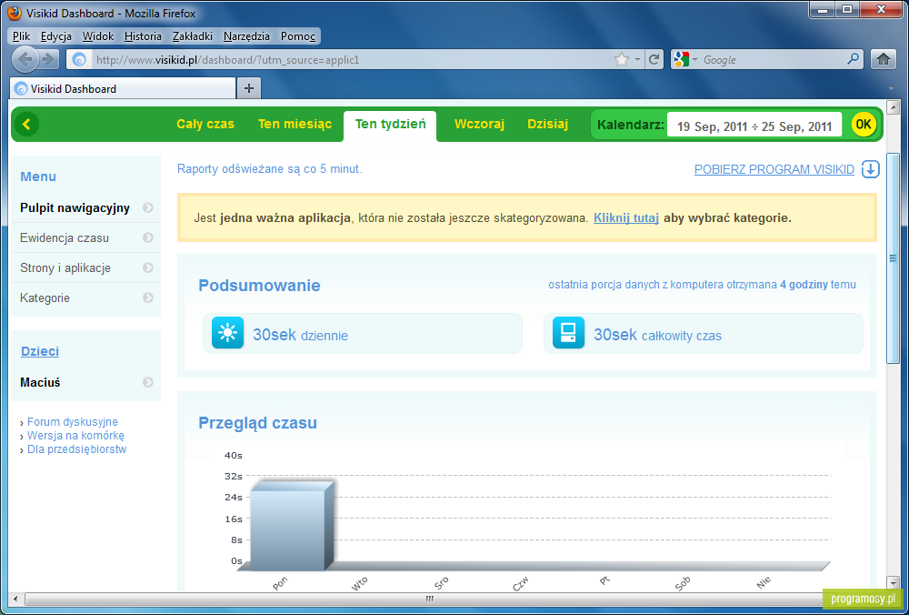Click arrow icon beside Maciuś
Image resolution: width=909 pixels, height=615 pixels.
(x=148, y=382)
